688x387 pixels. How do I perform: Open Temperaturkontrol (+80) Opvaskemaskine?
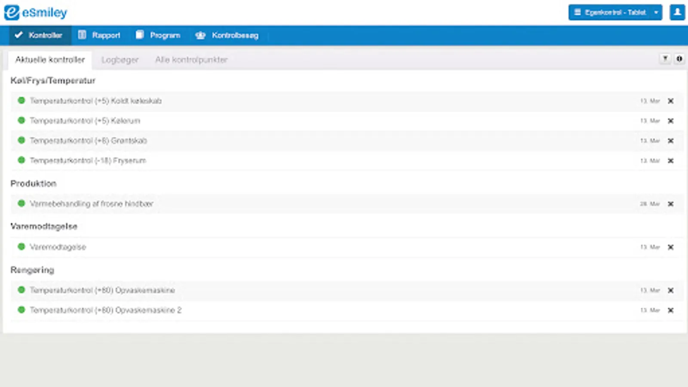pyautogui.click(x=102, y=290)
